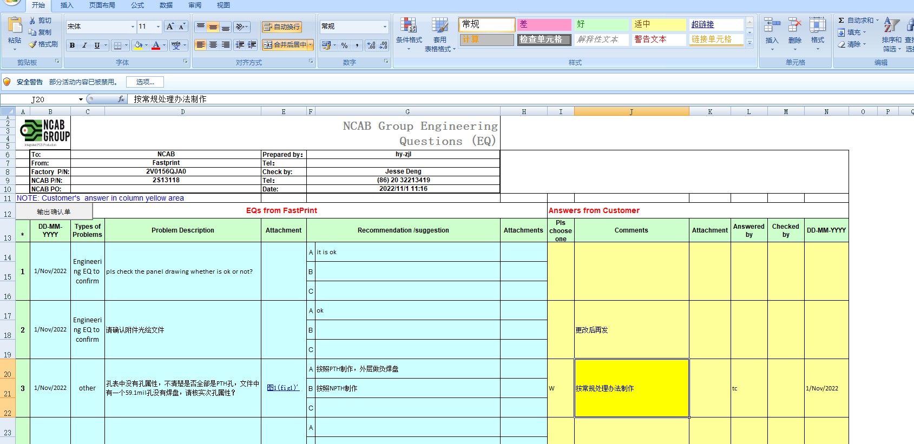Switch to the View (视图) tab
This screenshot has height=444, width=914.
(223, 5)
